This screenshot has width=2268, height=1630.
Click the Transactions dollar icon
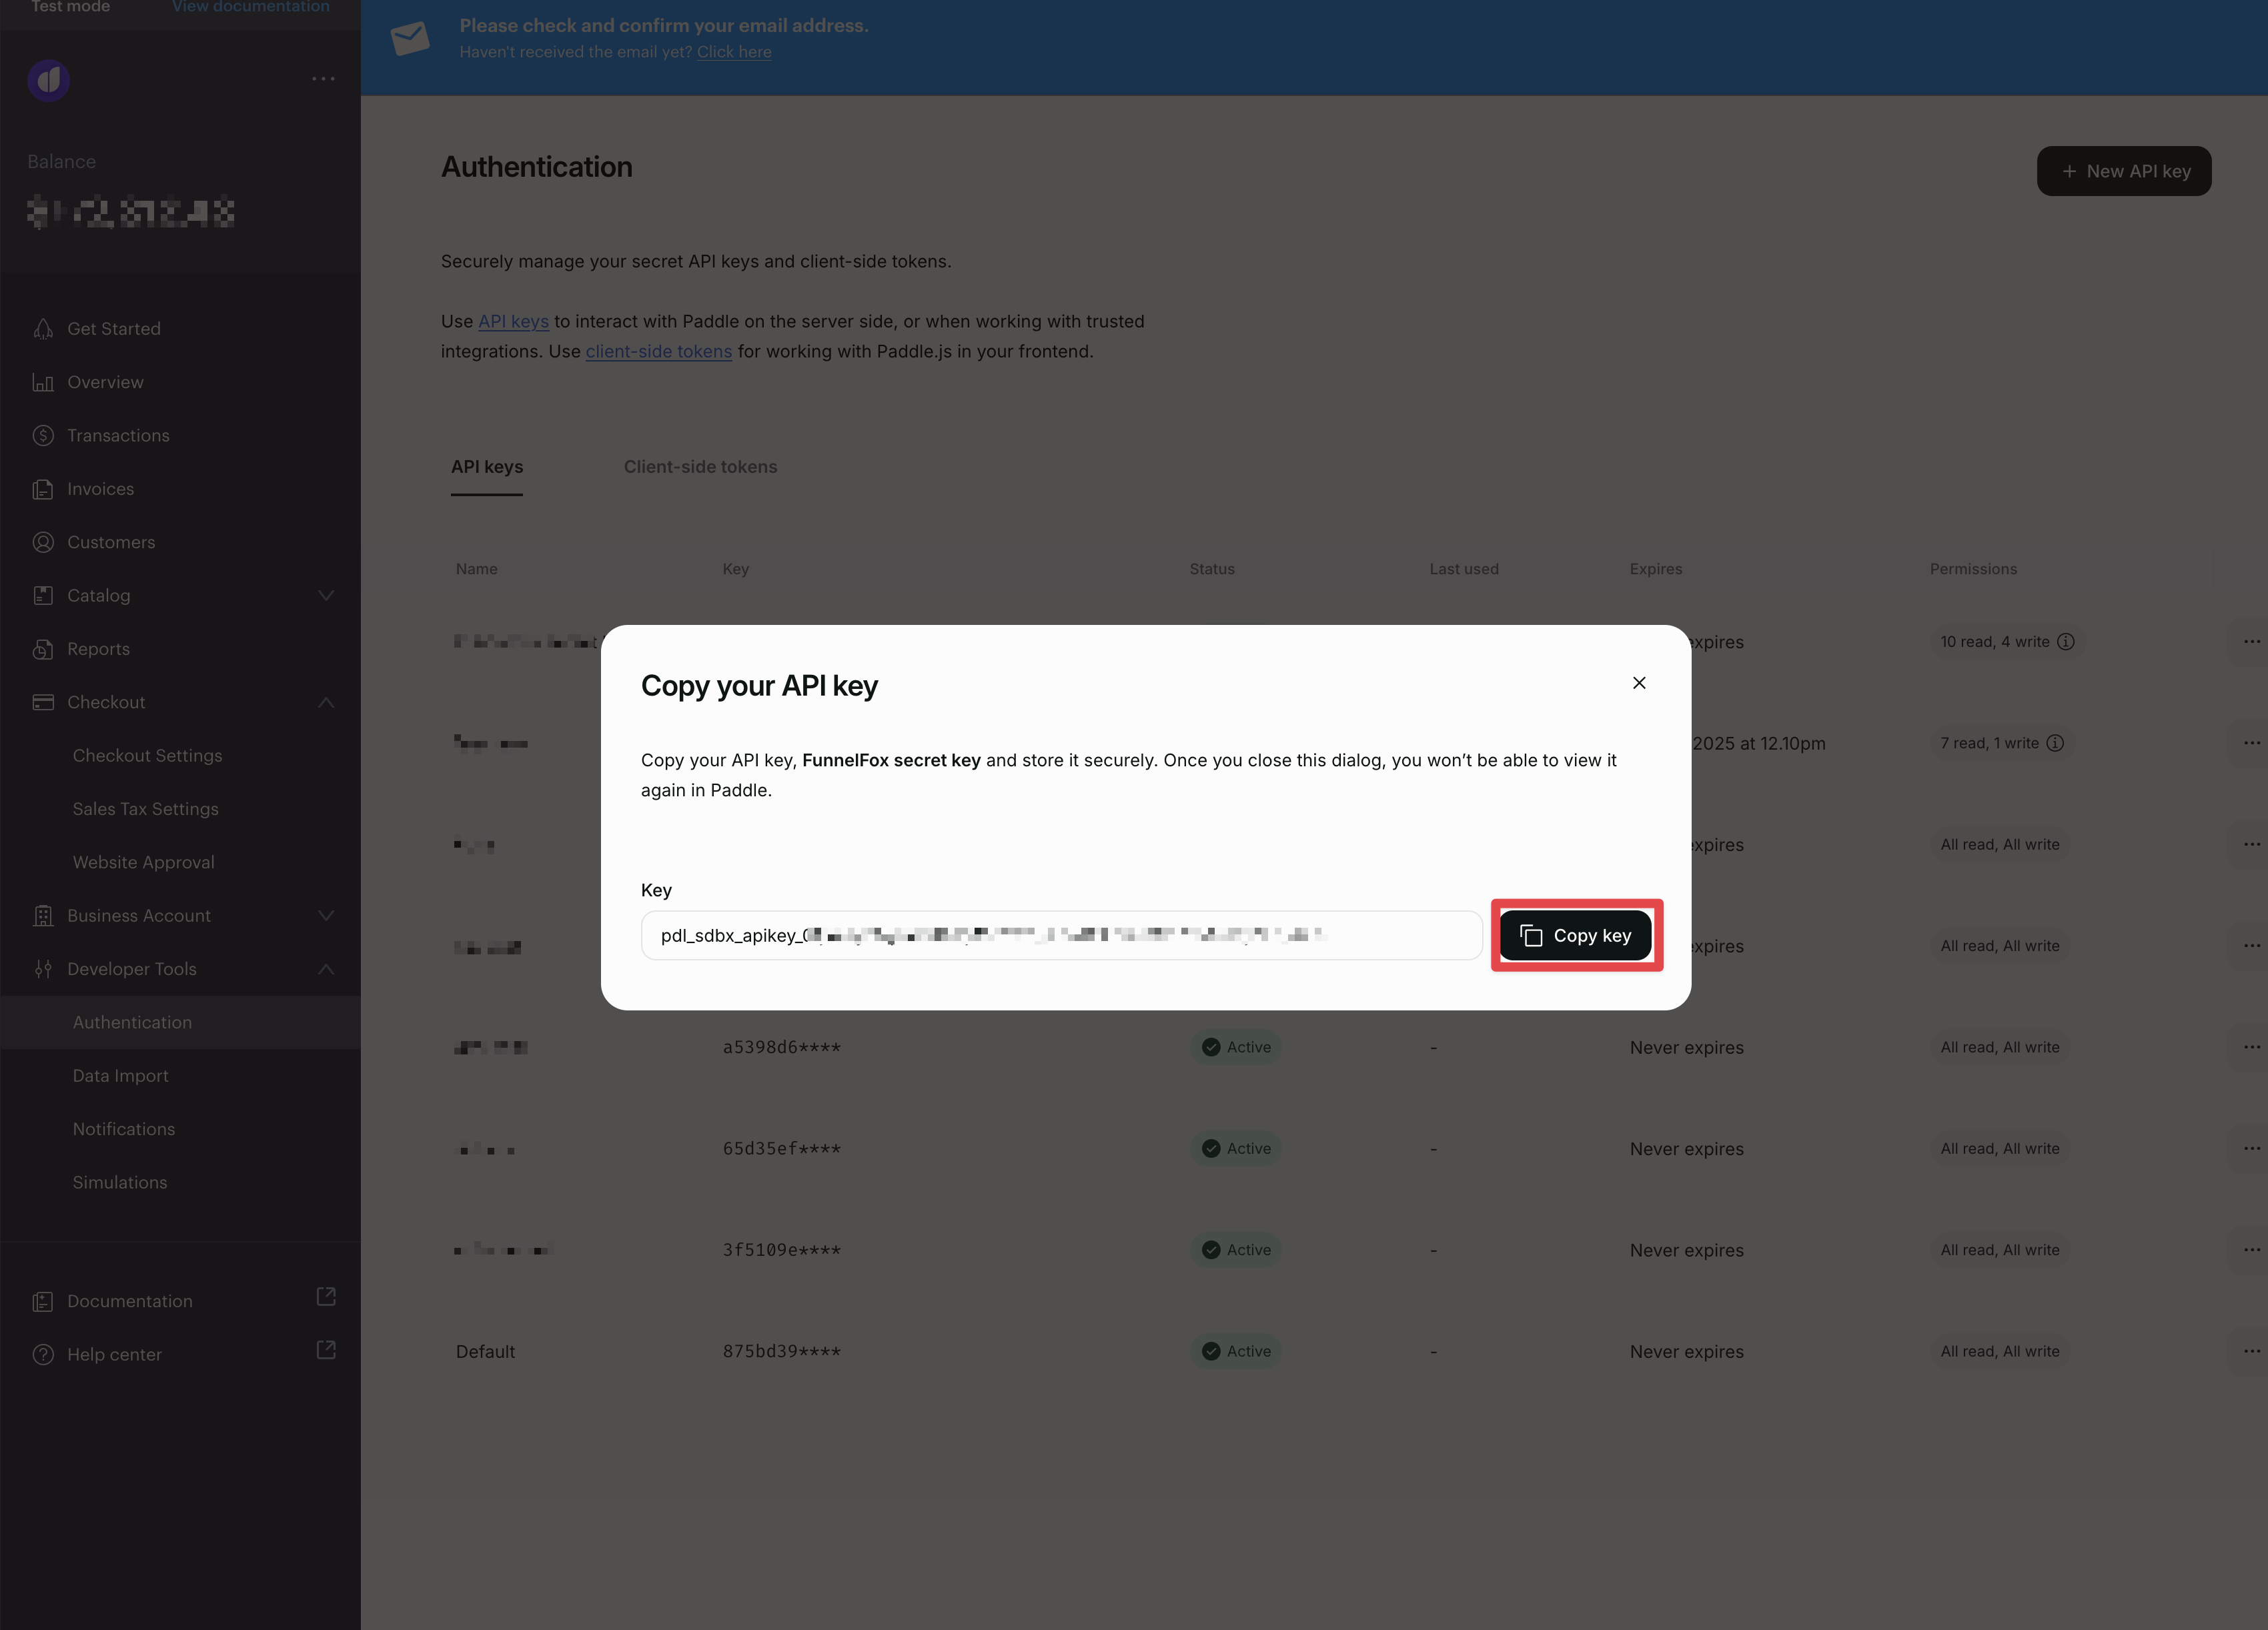[x=43, y=435]
